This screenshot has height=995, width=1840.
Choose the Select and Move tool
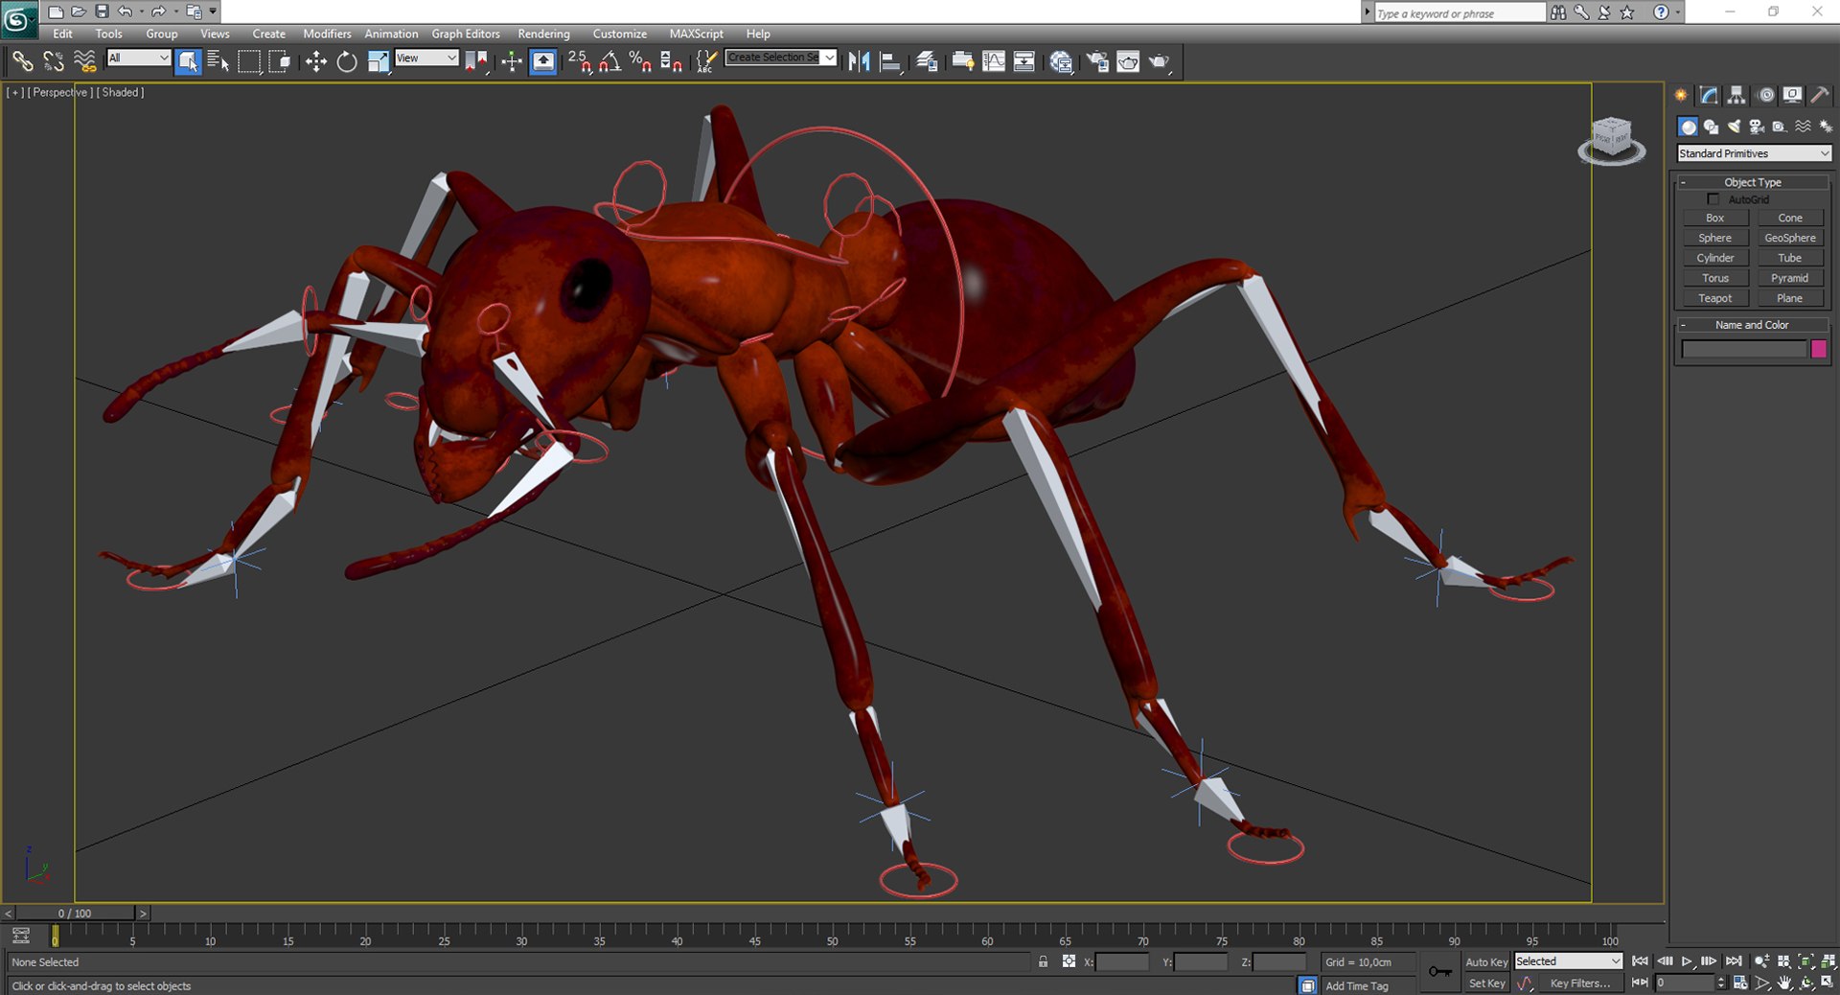tap(315, 61)
